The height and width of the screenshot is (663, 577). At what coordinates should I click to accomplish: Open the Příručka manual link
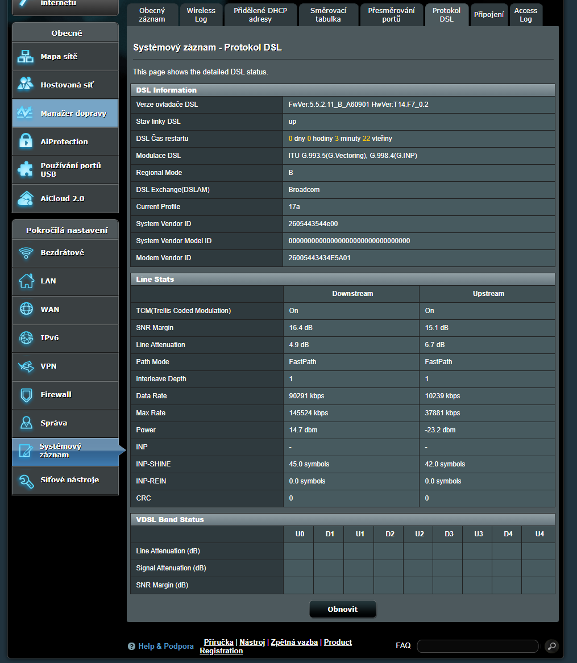[x=218, y=642]
